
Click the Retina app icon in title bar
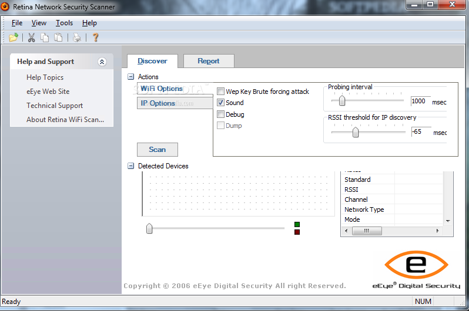click(5, 6)
